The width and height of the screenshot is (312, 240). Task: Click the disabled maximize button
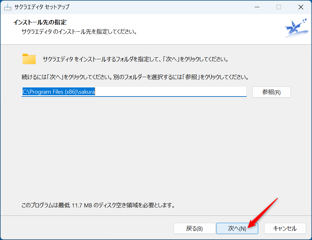pyautogui.click(x=279, y=7)
